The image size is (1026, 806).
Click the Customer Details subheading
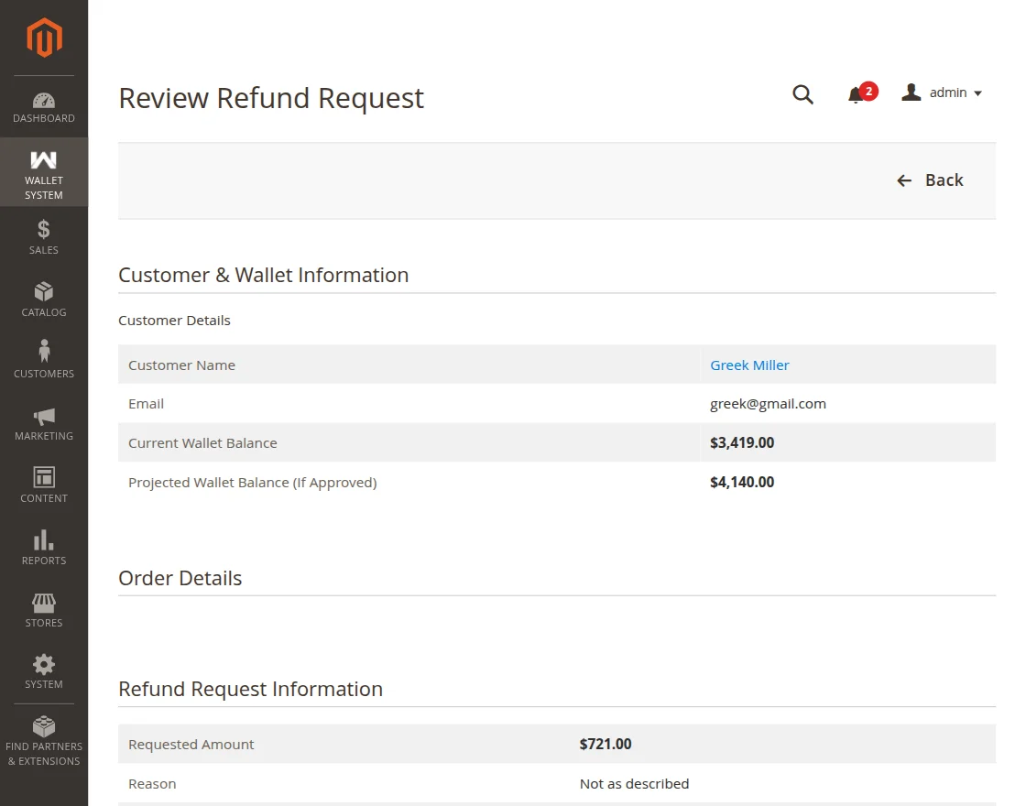click(x=174, y=321)
